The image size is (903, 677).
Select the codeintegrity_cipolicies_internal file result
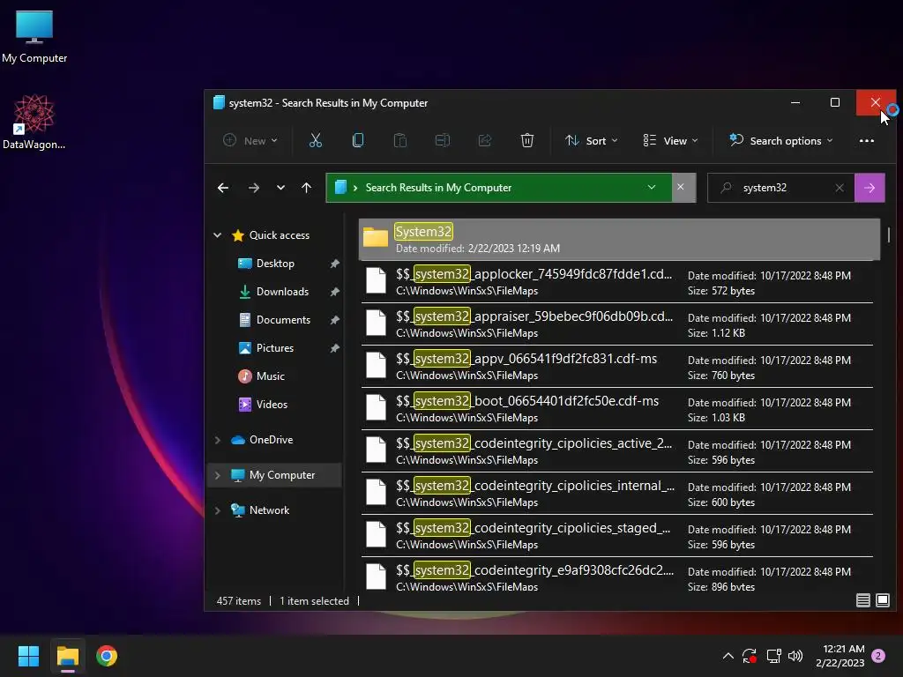click(616, 494)
